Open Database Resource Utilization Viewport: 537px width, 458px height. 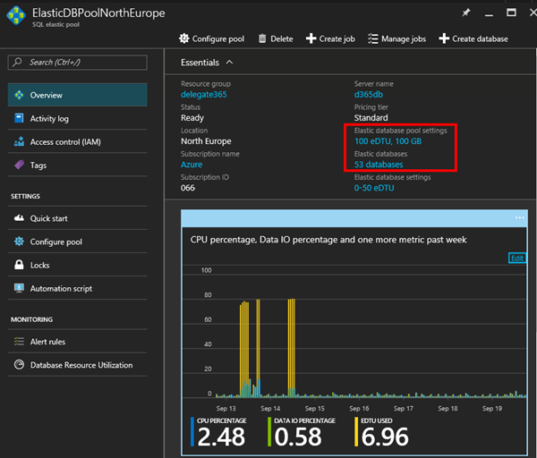(x=81, y=365)
